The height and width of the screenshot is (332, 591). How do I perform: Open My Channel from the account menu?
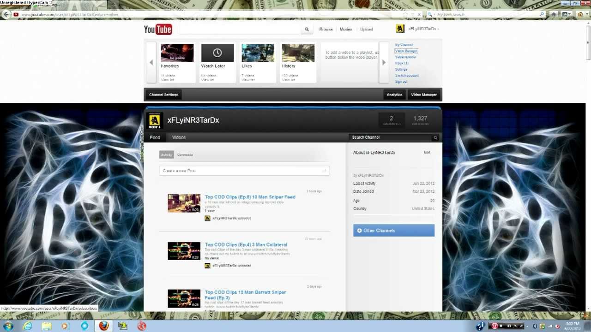click(x=404, y=45)
